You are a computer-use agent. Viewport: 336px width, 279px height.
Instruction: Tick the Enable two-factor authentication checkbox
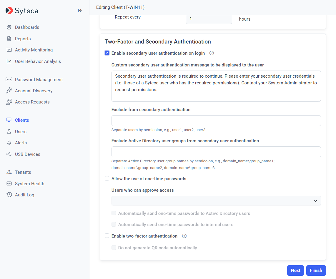point(107,236)
